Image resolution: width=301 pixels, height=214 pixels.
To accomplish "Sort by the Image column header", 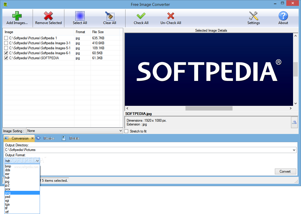I will point(39,32).
